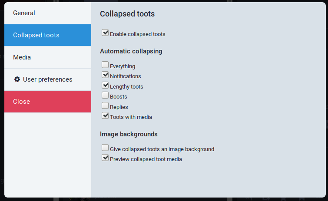Tick the Everything auto-collapse checkbox
This screenshot has height=201, width=328.
[105, 65]
